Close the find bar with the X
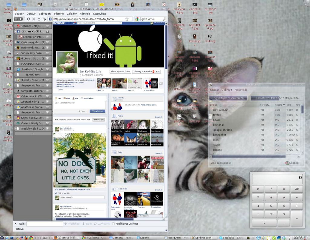The image size is (310, 240). coord(15,224)
